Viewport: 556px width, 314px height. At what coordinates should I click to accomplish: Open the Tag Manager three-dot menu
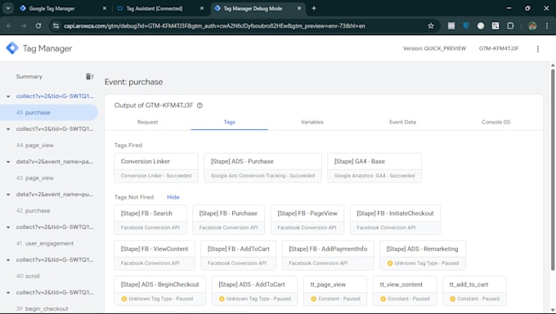537,49
